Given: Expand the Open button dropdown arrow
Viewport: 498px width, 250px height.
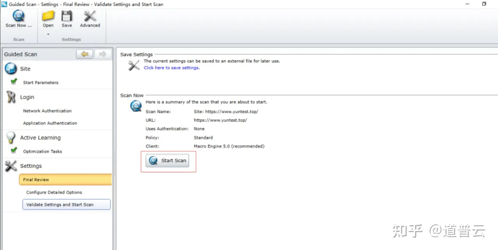Looking at the screenshot, I should tap(48, 34).
